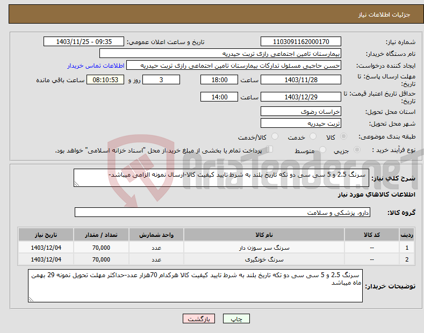Click the resize handle of شرح کلی نیاز textarea

click(x=76, y=184)
